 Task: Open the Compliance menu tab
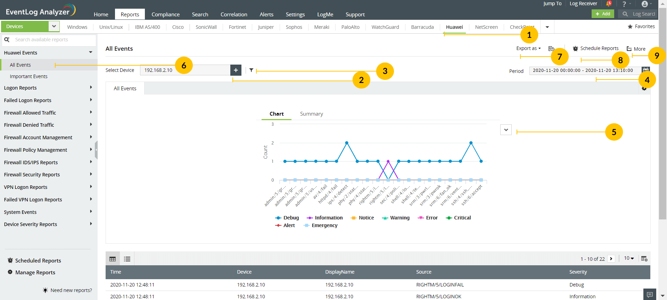click(x=165, y=14)
